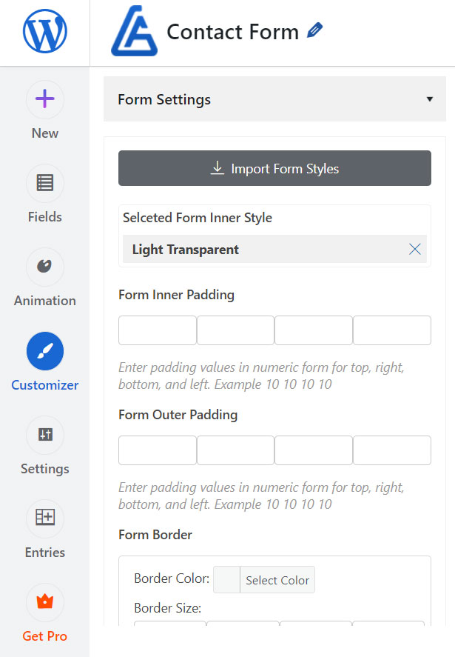The image size is (455, 657).
Task: Click the last Form Outer Padding input
Action: 391,450
